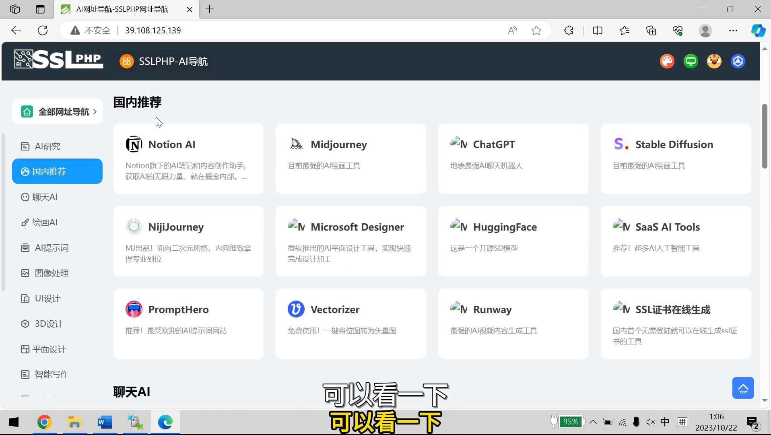Open the Midjourney card
Viewport: 771px width, 435px height.
pyautogui.click(x=350, y=159)
